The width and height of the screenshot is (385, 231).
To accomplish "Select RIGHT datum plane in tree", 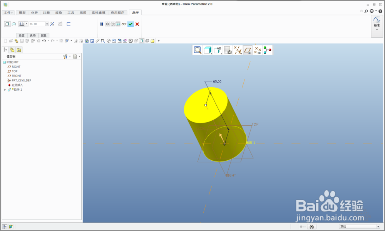I will 14,67.
